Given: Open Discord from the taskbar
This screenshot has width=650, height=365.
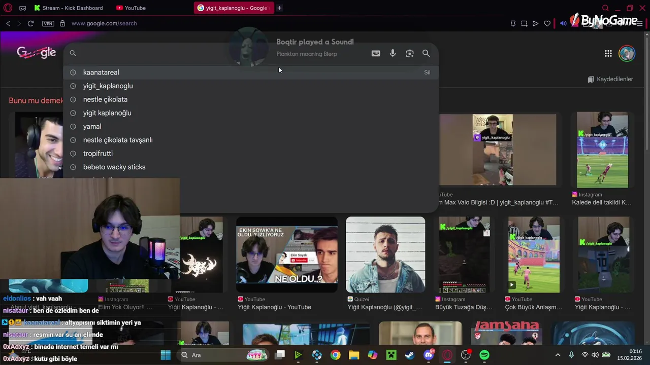Looking at the screenshot, I should (x=429, y=355).
